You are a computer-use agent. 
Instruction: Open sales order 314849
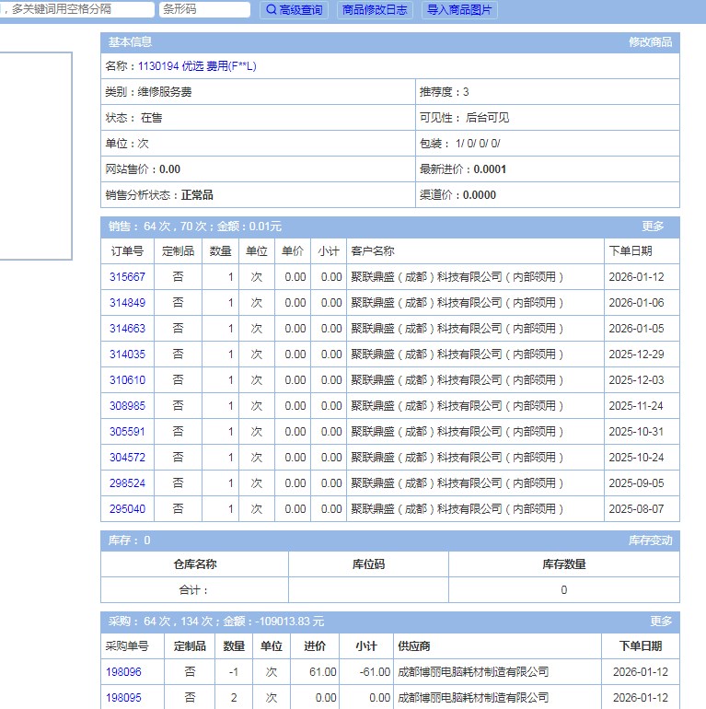127,303
